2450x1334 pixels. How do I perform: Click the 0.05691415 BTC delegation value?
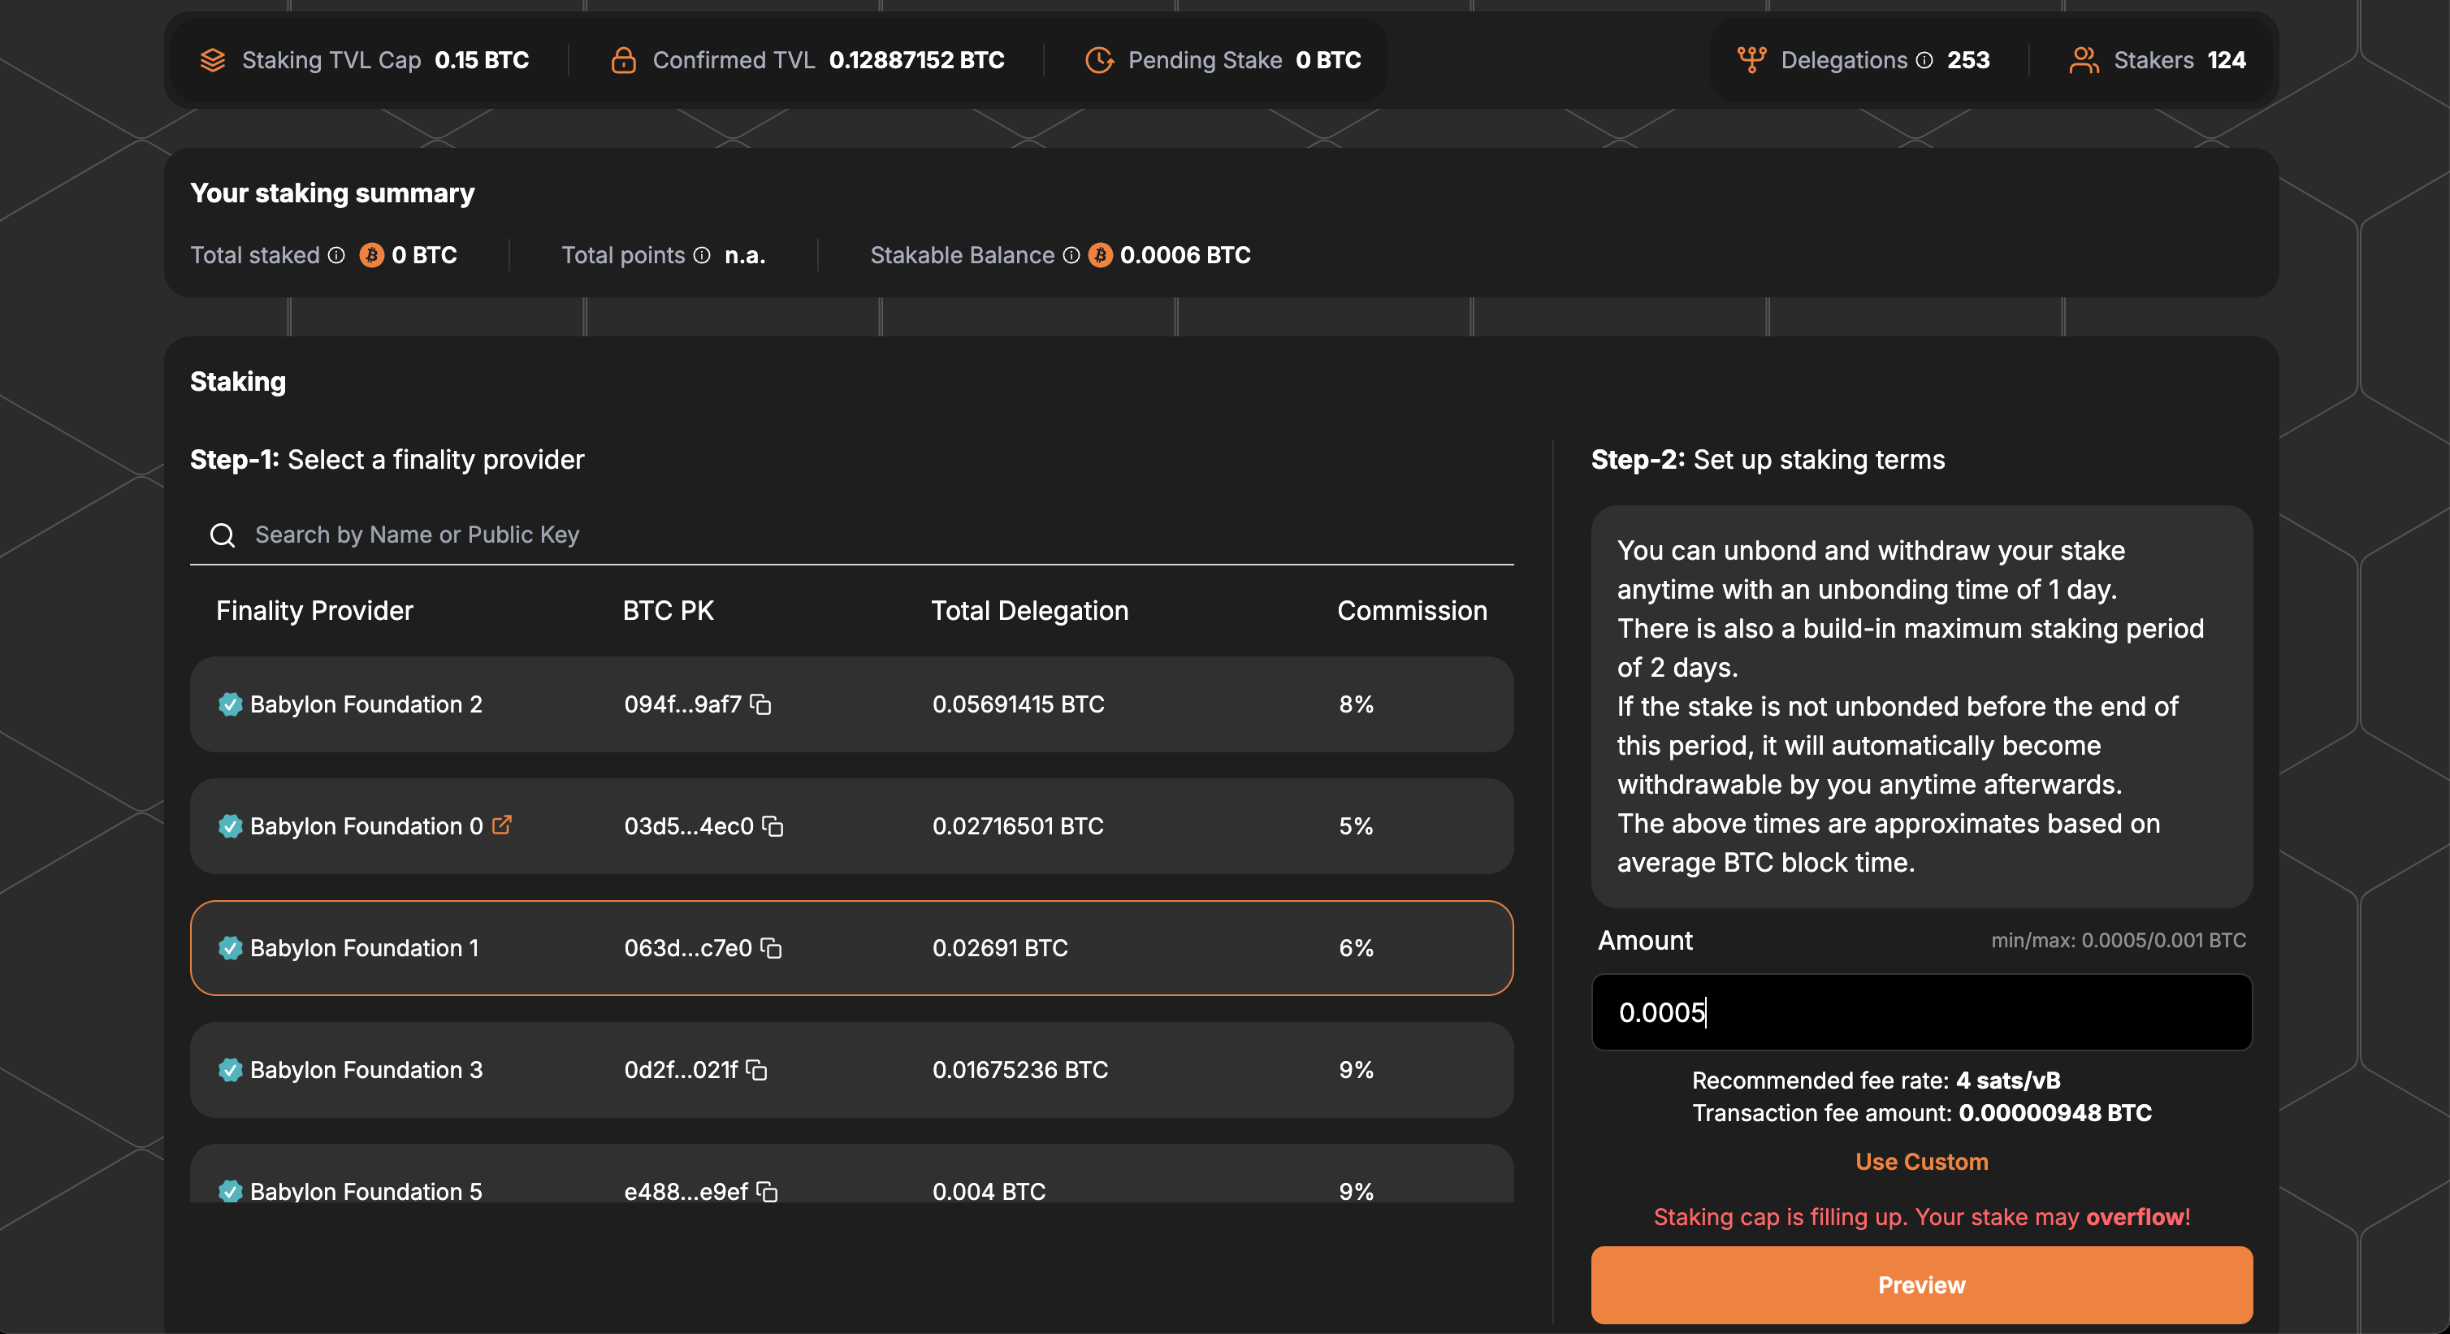(x=1019, y=704)
